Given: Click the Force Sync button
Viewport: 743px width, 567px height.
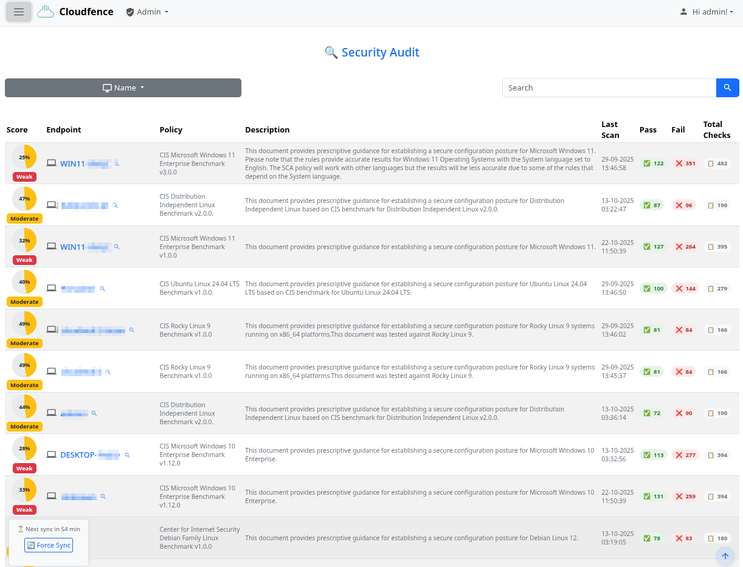Looking at the screenshot, I should point(49,545).
